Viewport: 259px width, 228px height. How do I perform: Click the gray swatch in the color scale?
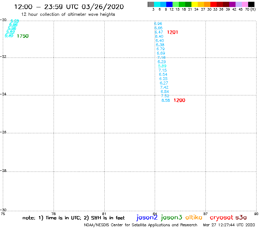pyautogui.click(x=151, y=4)
